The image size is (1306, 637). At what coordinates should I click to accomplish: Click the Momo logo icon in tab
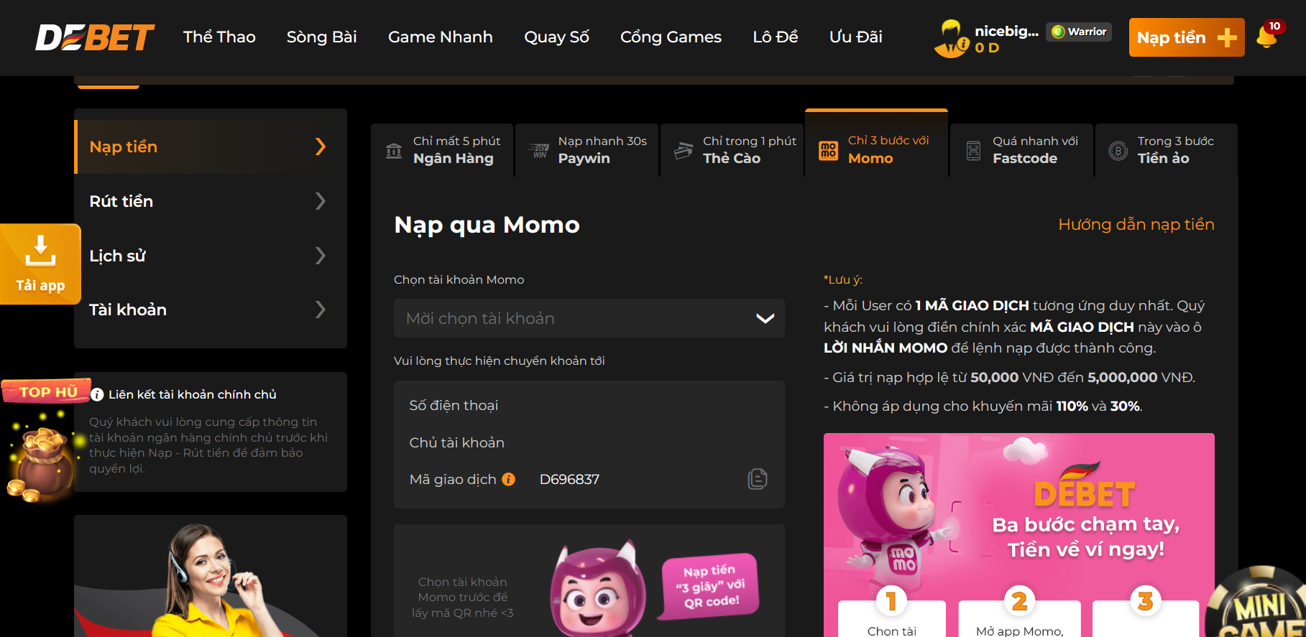tap(829, 151)
